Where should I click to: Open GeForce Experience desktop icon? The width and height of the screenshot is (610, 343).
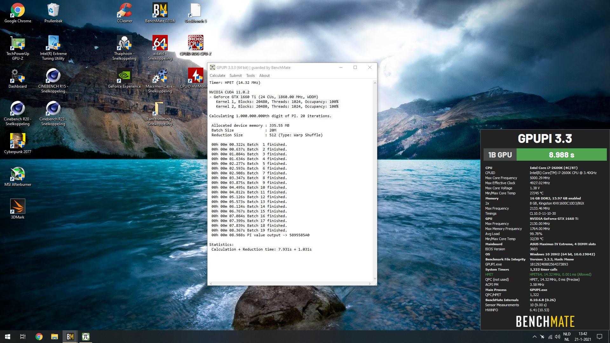click(x=125, y=78)
